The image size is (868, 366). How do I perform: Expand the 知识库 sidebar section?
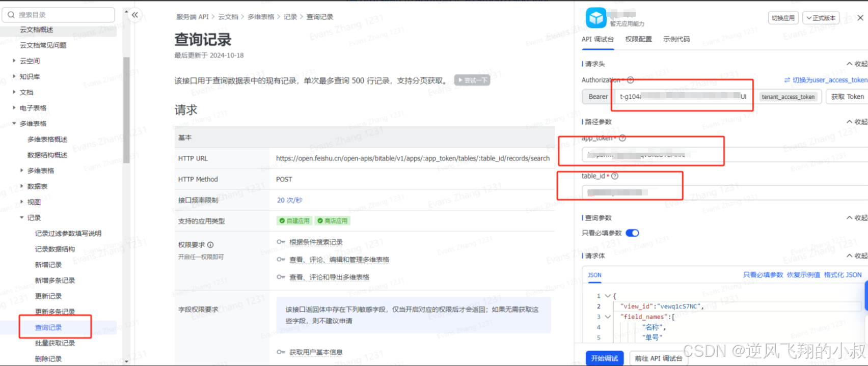14,76
